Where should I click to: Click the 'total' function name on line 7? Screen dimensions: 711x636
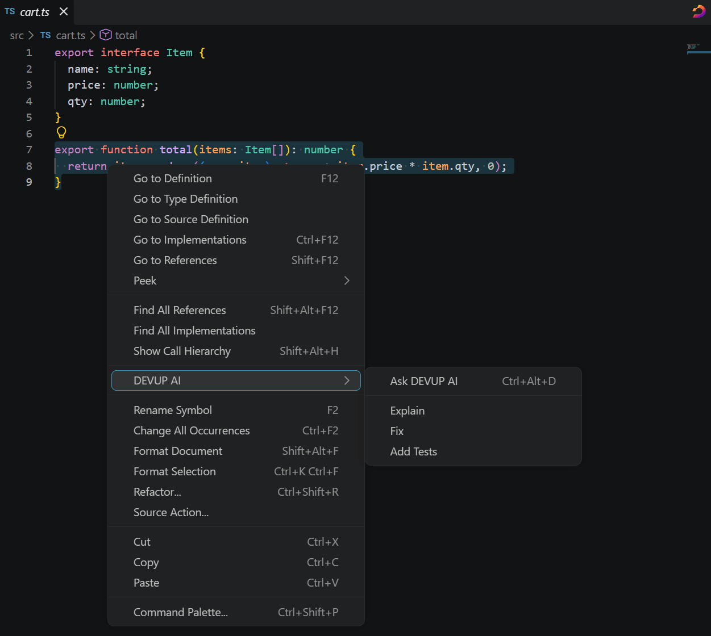click(176, 149)
